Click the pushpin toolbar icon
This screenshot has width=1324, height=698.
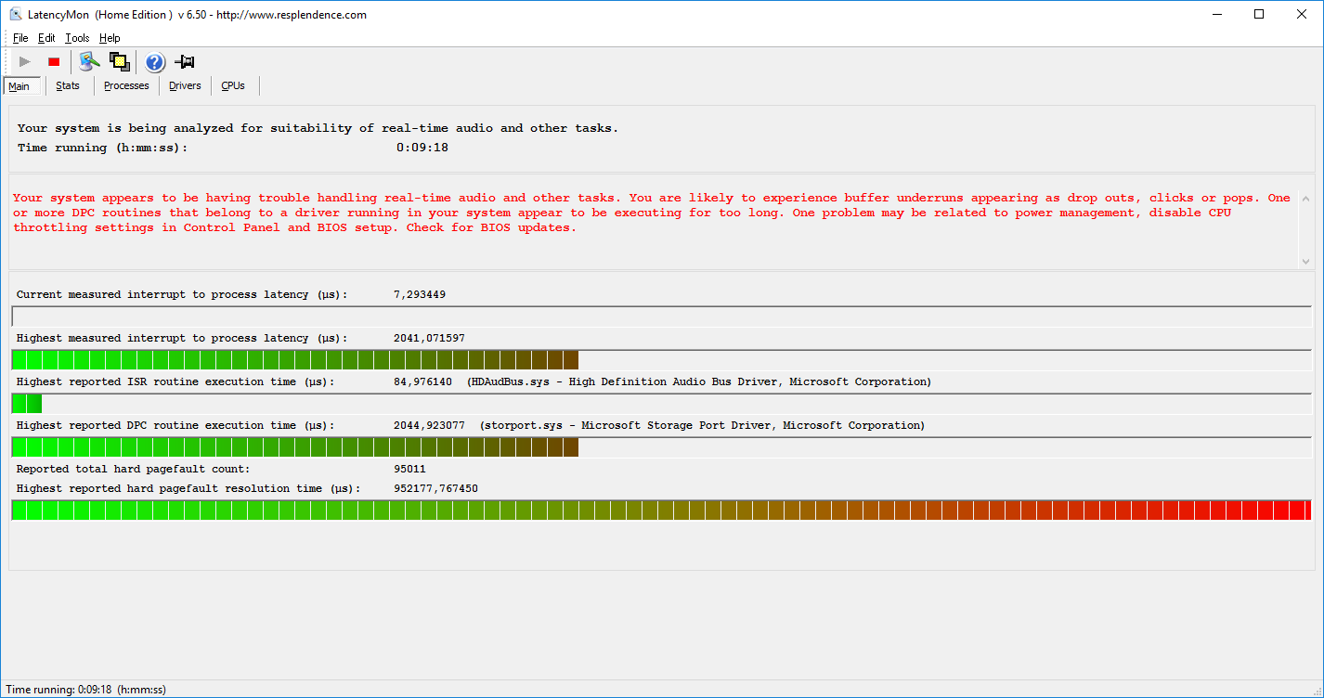tap(185, 62)
